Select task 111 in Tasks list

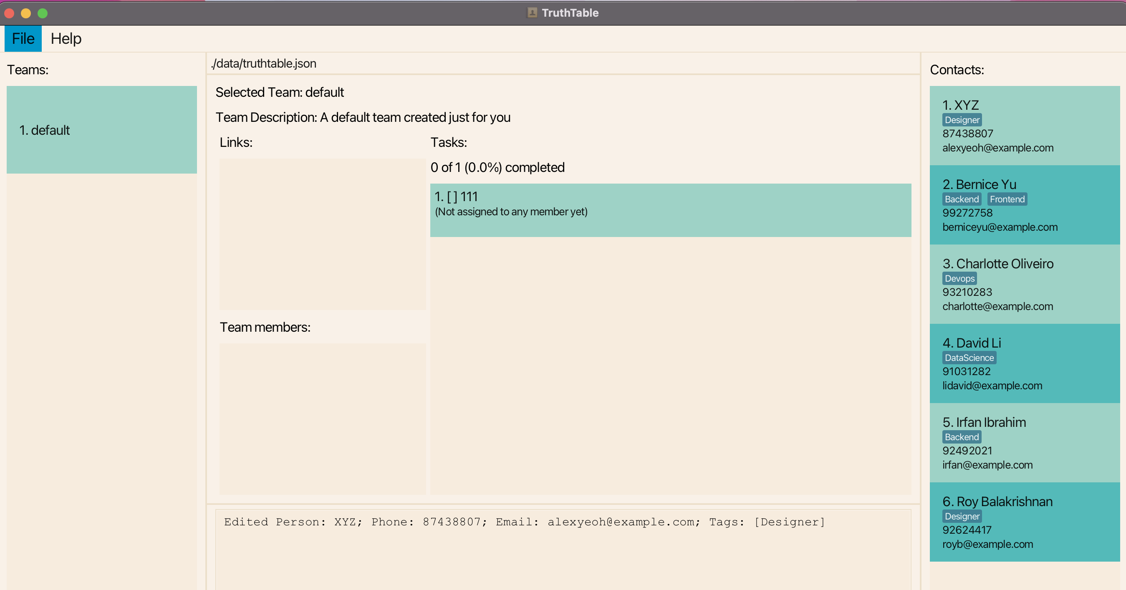[670, 210]
